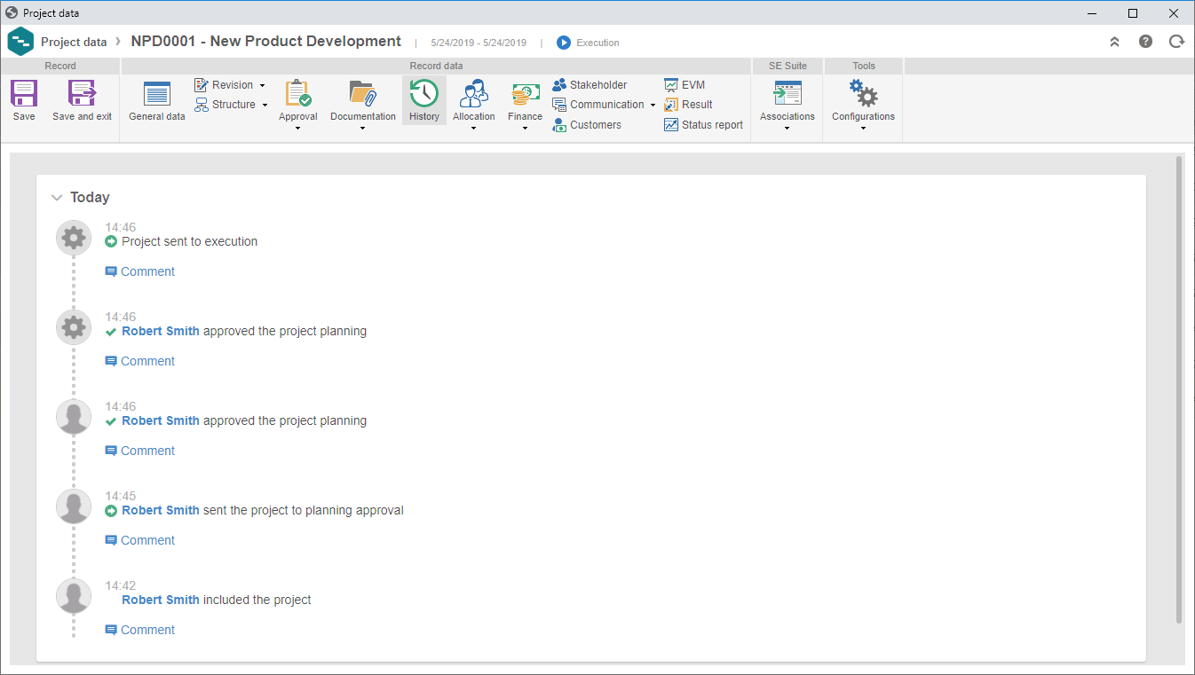Click the Customers icon
This screenshot has width=1195, height=675.
tap(559, 125)
